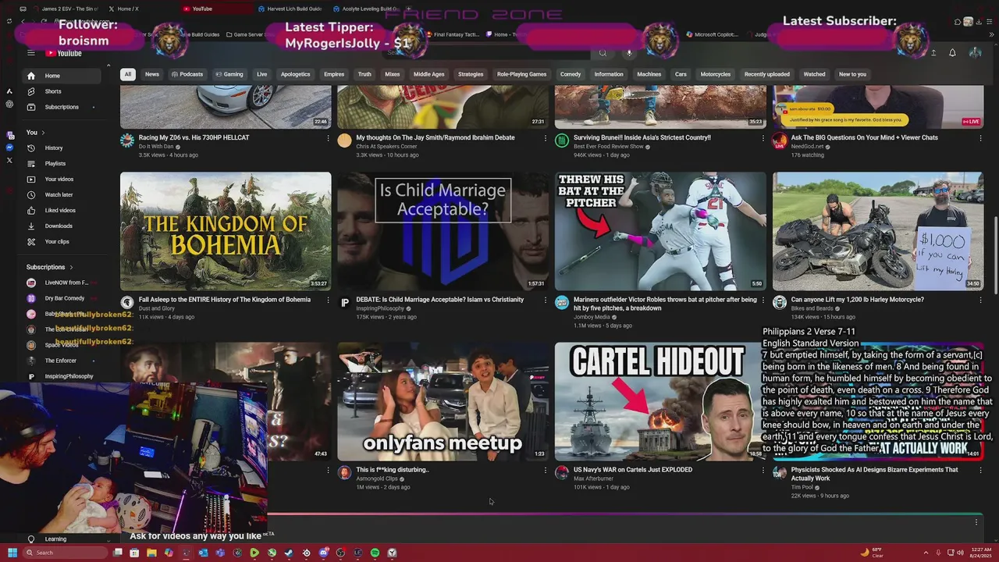Go to the Subscriptions feed in the sidebar
999x562 pixels.
coord(62,107)
